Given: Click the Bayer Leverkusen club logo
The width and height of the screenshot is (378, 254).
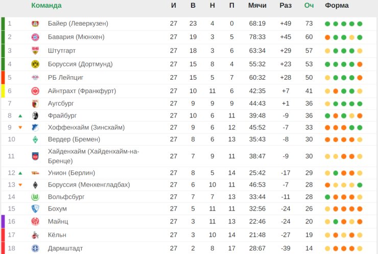Looking at the screenshot, I should [35, 24].
